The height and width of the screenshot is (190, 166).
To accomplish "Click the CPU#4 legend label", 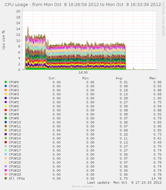I will [14, 98].
